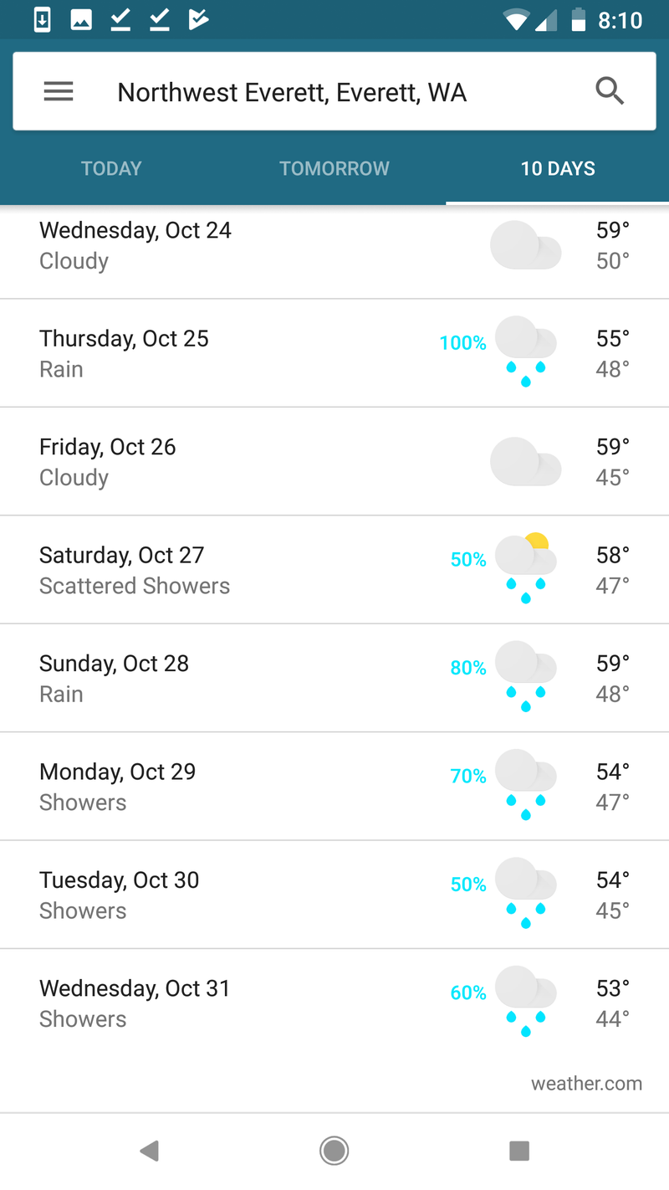Open the weather.com attribution link
This screenshot has height=1190, width=669.
click(x=587, y=1084)
